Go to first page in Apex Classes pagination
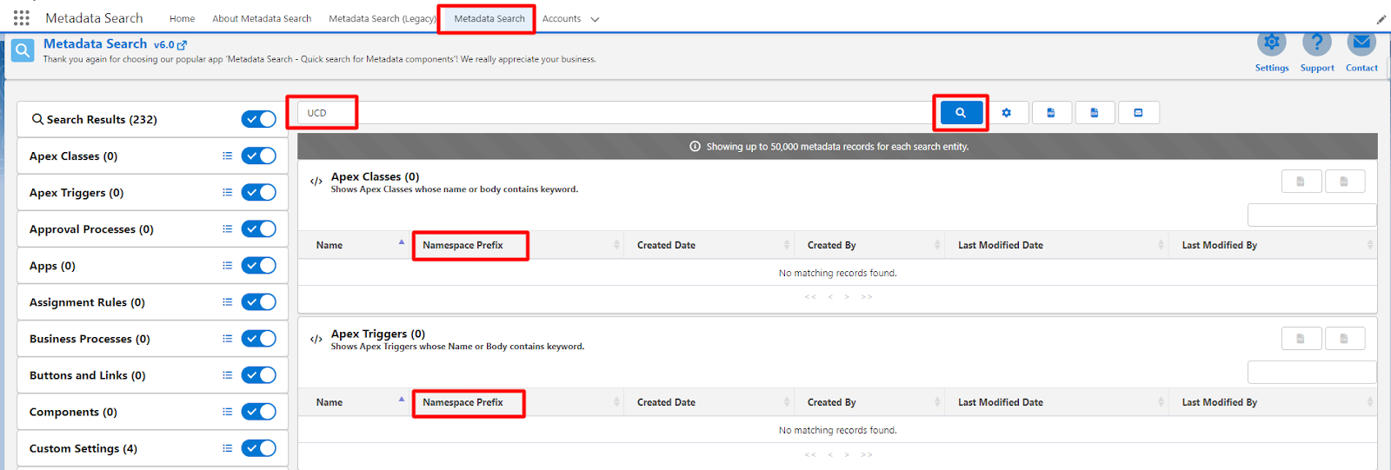 click(810, 297)
